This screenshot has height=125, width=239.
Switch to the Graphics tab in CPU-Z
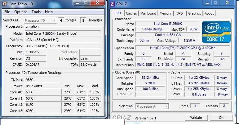[194, 13]
